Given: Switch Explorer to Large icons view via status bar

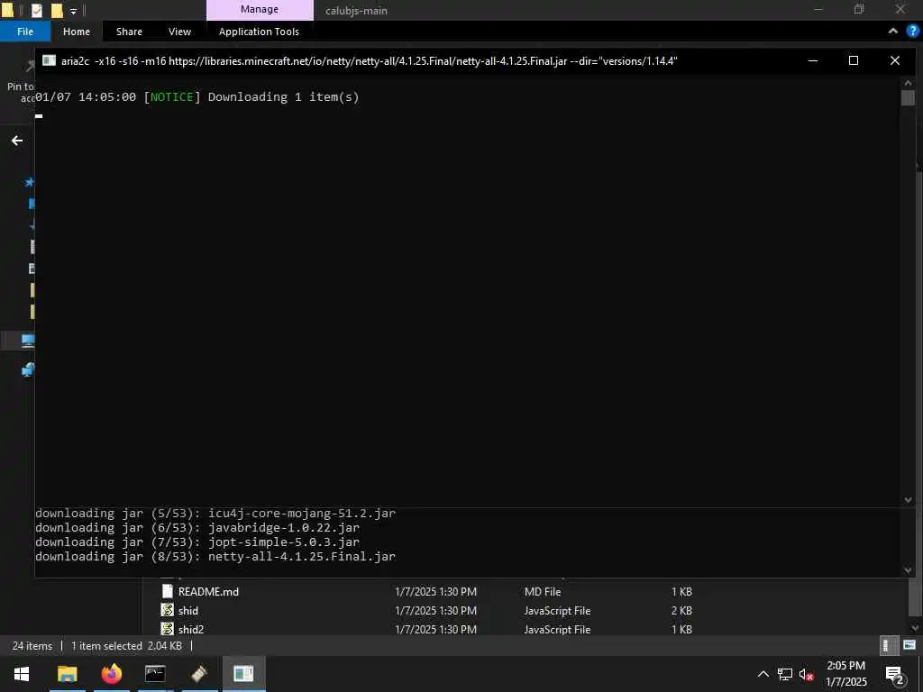Looking at the screenshot, I should (x=909, y=645).
